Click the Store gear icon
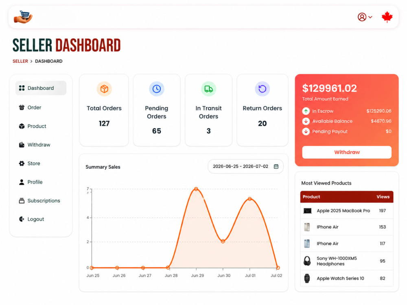 (x=22, y=163)
